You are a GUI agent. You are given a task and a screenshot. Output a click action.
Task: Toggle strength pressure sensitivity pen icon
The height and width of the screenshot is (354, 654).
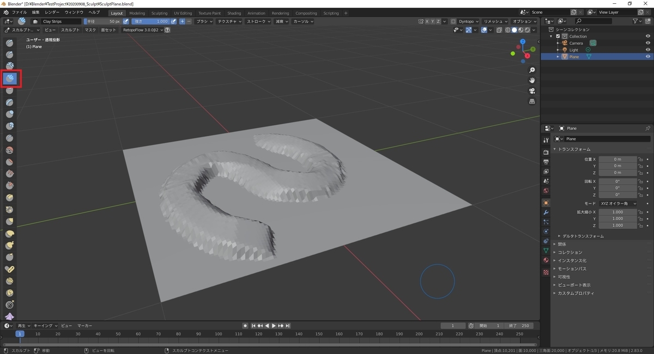click(174, 21)
